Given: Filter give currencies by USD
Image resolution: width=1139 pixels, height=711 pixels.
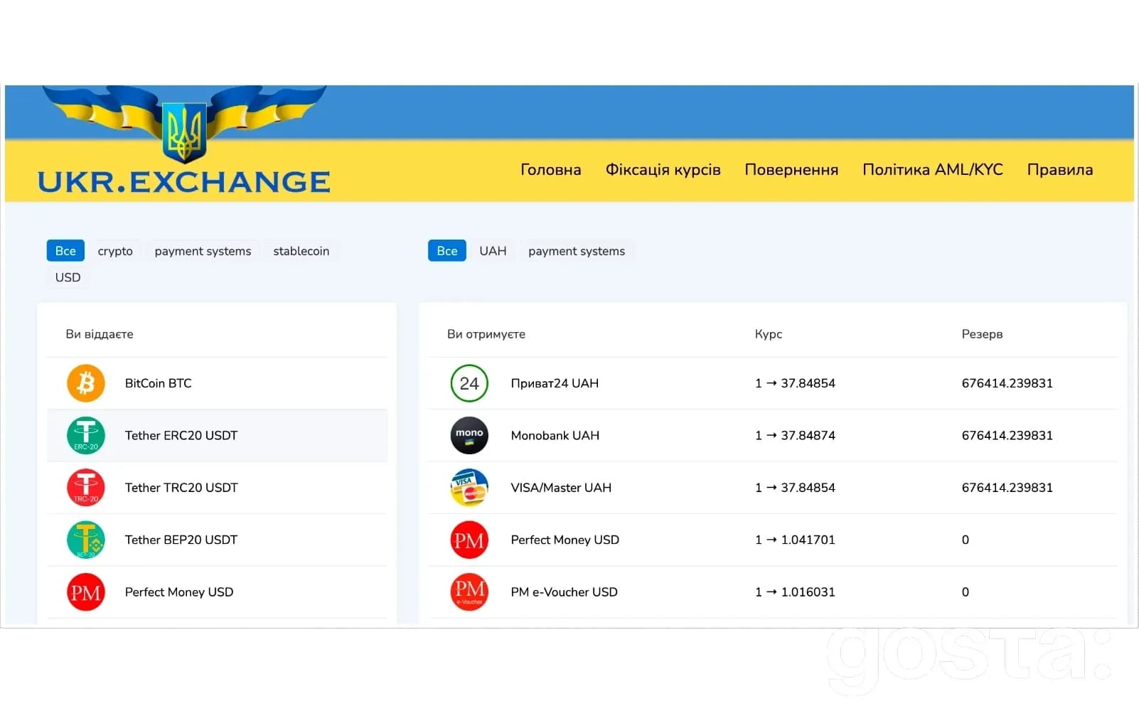Looking at the screenshot, I should [68, 277].
